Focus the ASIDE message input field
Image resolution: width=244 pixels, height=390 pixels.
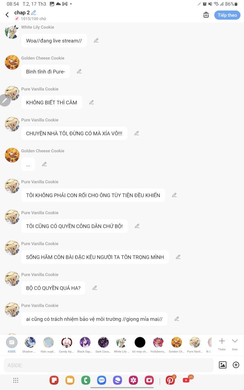[109, 365]
